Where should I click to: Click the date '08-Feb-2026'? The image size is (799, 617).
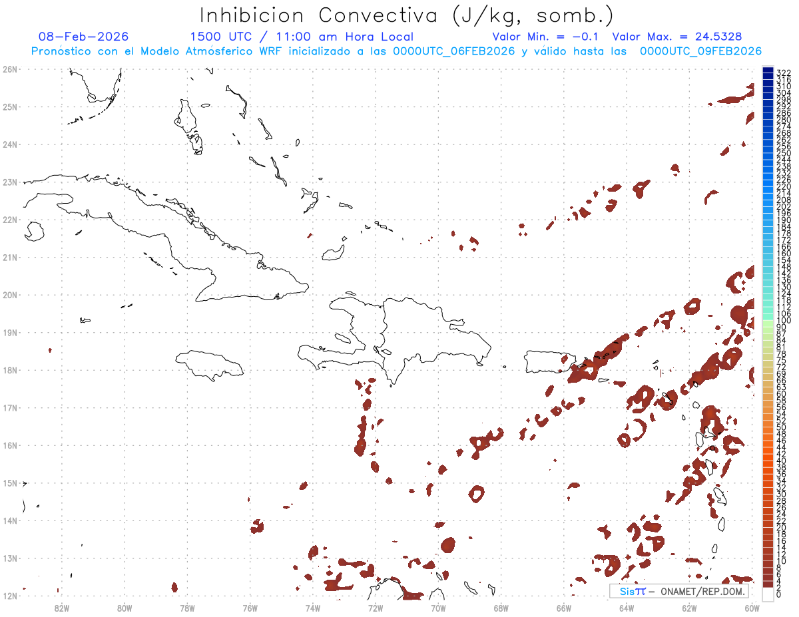point(83,37)
